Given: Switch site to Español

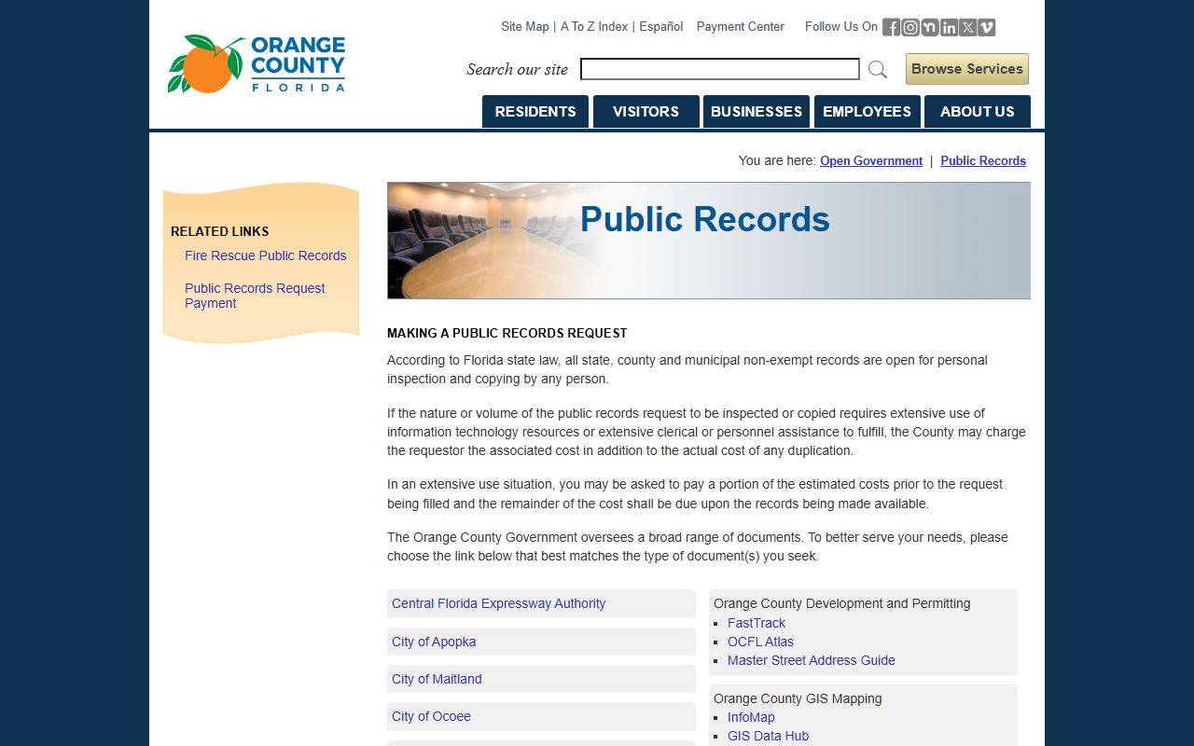Looking at the screenshot, I should [x=661, y=27].
